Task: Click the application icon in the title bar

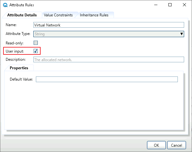Action: [x=5, y=5]
